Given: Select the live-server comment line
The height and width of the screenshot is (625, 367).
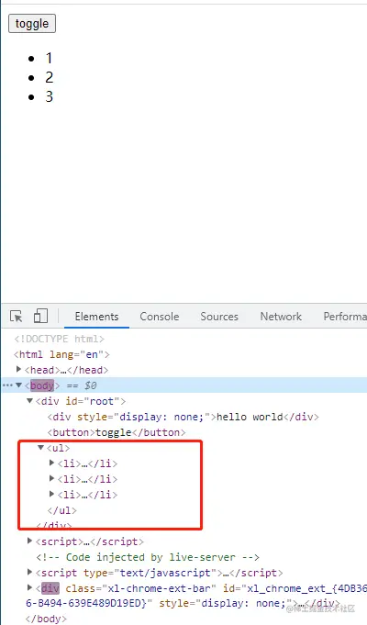Looking at the screenshot, I should (x=148, y=557).
